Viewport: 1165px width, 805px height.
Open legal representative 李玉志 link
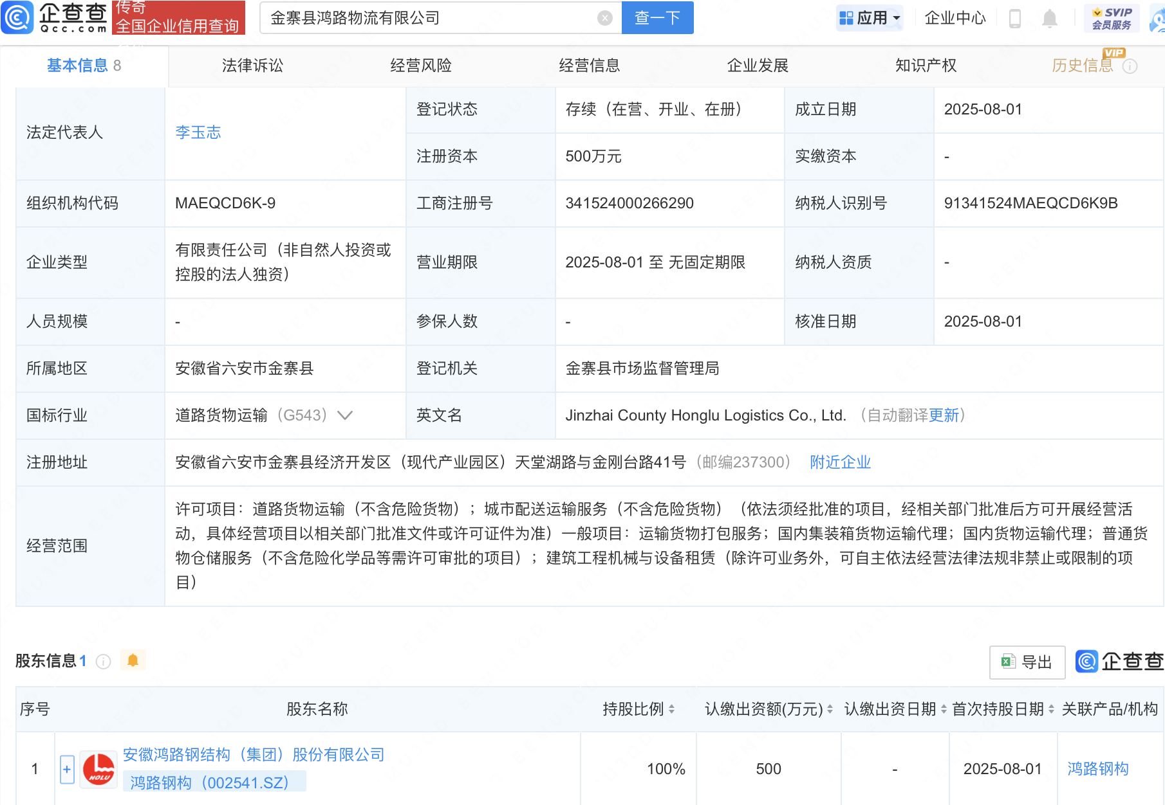click(x=198, y=132)
